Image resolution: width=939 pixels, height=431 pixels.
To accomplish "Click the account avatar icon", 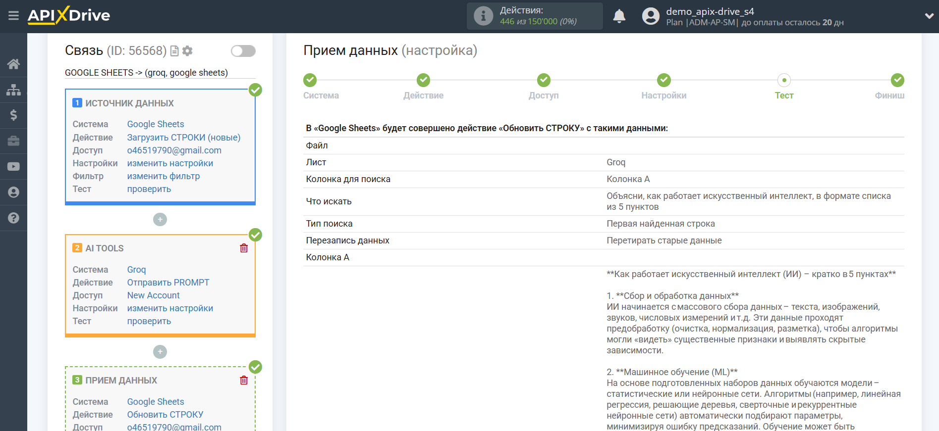I will [651, 16].
